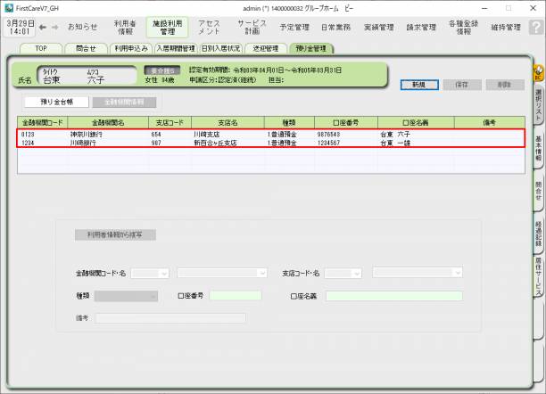Screen dimensions: 546x394
Task: Click the forward arrow navigation icon
Action: click(54, 27)
